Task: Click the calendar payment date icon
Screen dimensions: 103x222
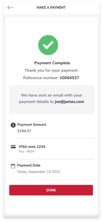Action: point(13,166)
